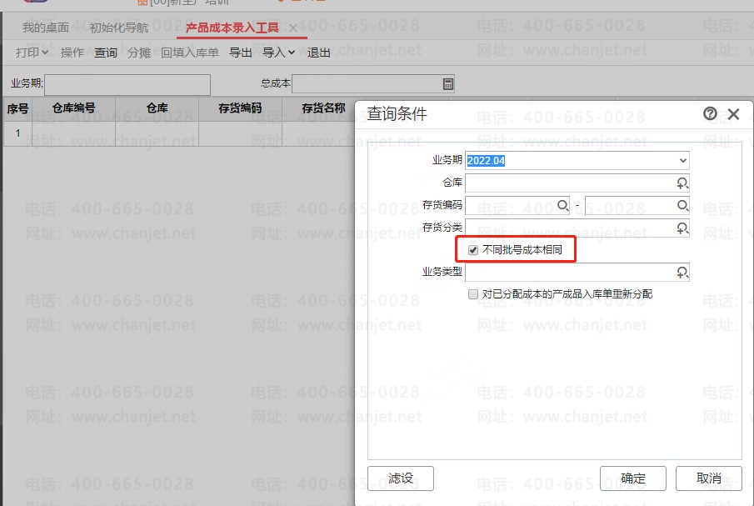The image size is (754, 506).
Task: Select the 产品成本录入工具 tab
Action: tap(232, 28)
